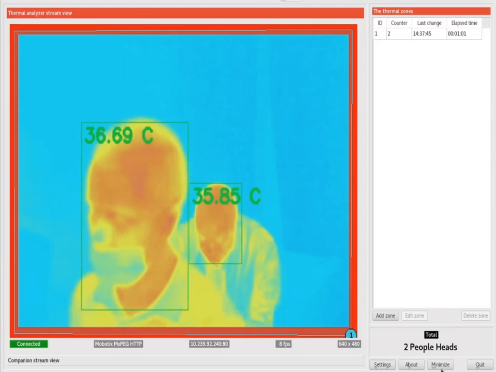Image resolution: width=496 pixels, height=372 pixels.
Task: Click the 10.239.92.240:80 address label
Action: pyautogui.click(x=209, y=344)
